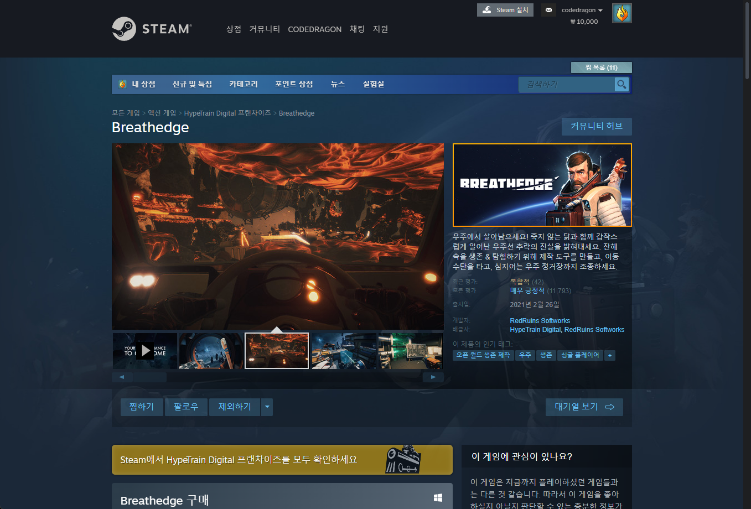The image size is (751, 509).
Task: Focus the store search input field
Action: [x=567, y=84]
